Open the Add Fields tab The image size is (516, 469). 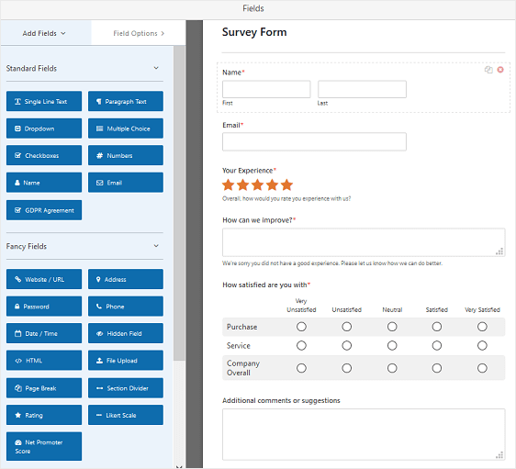tap(44, 33)
